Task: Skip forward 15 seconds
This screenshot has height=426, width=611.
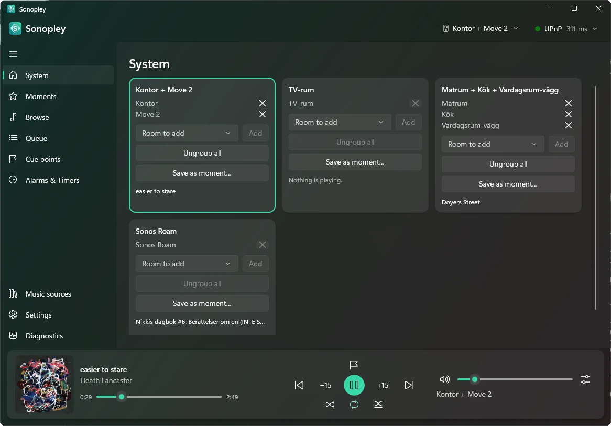Action: click(x=383, y=385)
